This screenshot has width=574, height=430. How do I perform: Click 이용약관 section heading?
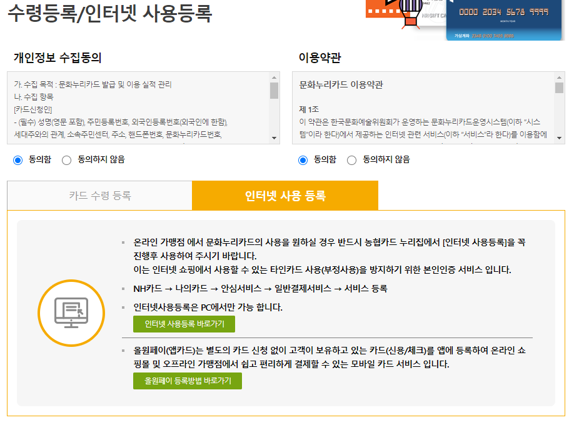click(x=320, y=58)
